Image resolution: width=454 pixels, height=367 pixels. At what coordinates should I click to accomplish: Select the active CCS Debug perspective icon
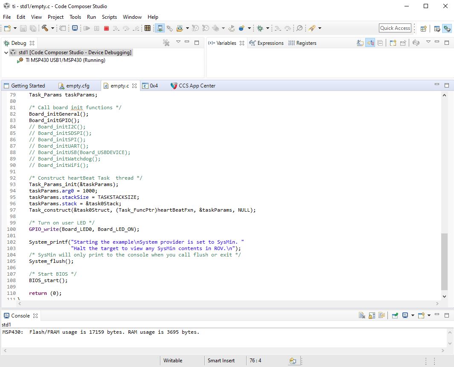(x=447, y=29)
